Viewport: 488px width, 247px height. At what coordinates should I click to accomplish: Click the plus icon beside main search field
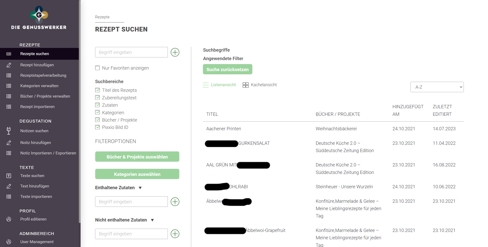175,52
